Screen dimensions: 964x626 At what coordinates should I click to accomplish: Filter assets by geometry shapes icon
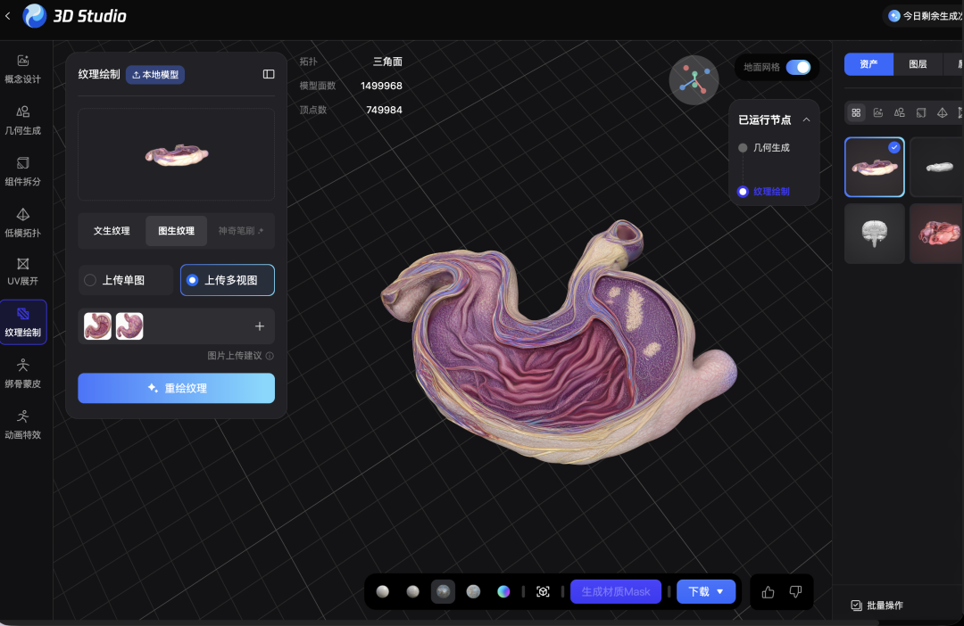click(x=900, y=113)
